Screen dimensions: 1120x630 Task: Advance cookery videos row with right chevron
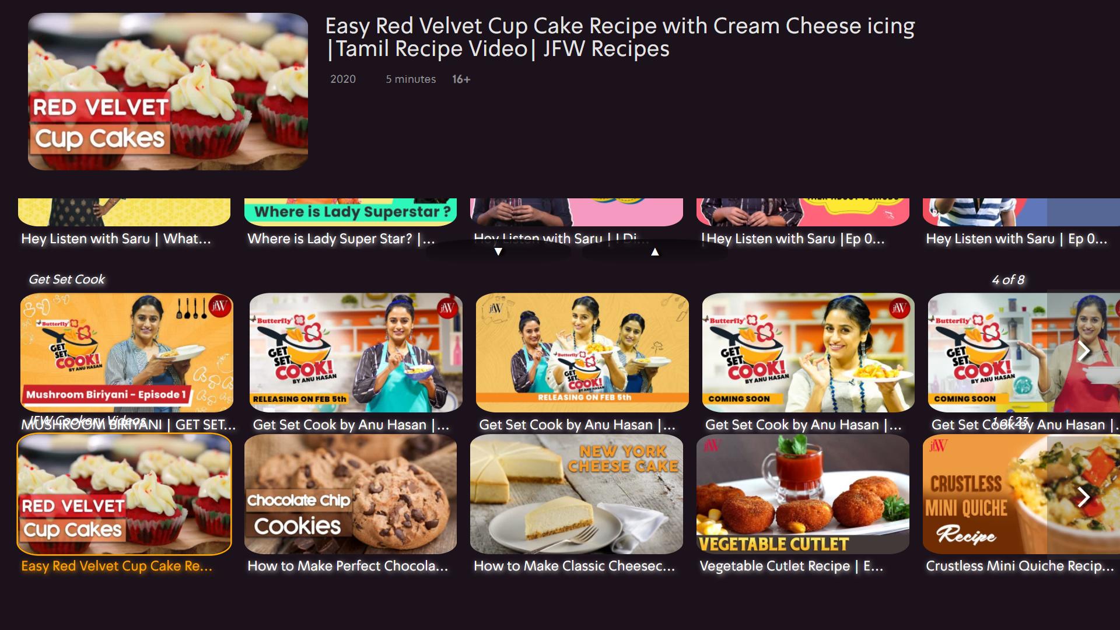(1083, 496)
